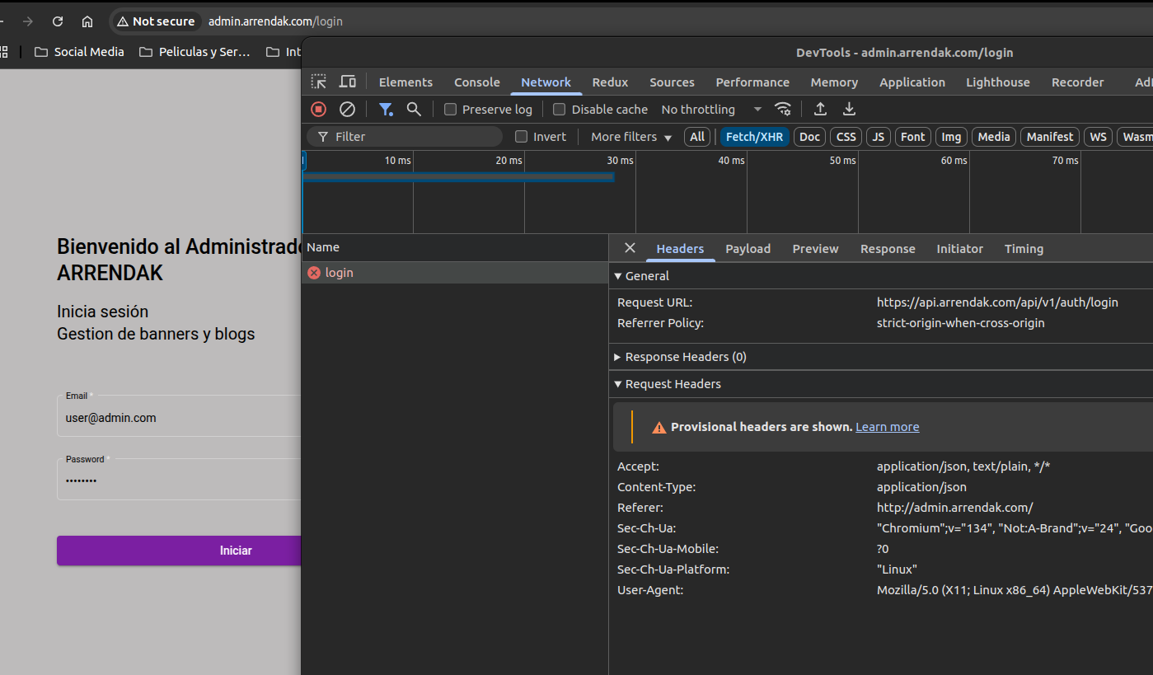Click the import HAR upload icon

coord(820,109)
